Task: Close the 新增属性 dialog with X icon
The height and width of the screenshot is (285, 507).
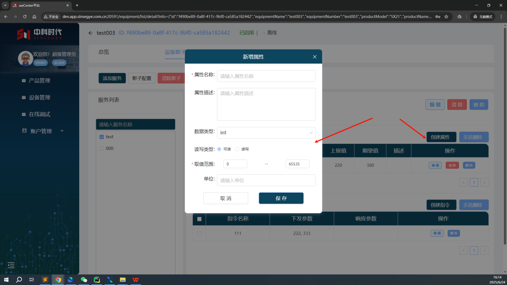Action: (x=315, y=57)
